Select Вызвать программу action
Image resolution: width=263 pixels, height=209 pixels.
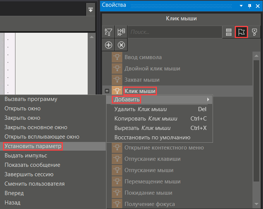31,99
